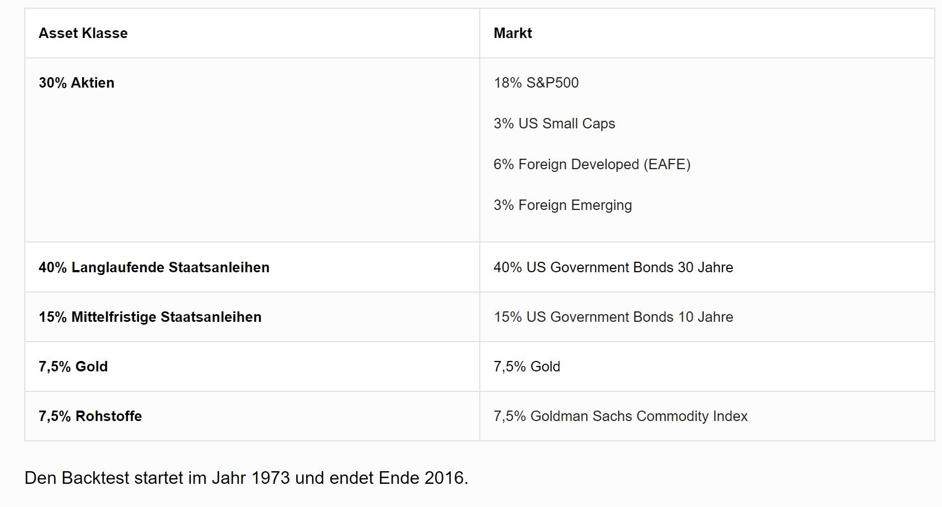The height and width of the screenshot is (507, 942).
Task: Click '15% US Government Bonds 10 Jahre'
Action: 613,317
